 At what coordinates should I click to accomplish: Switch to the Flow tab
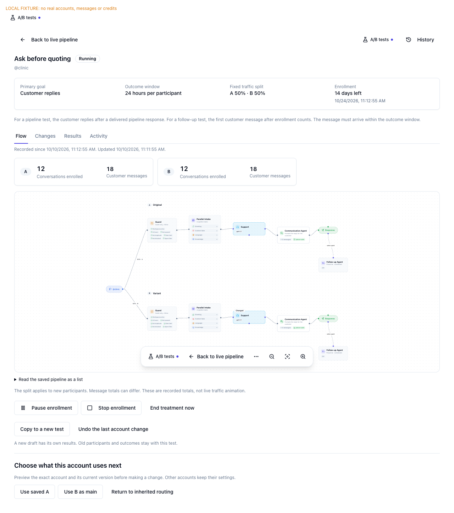click(x=21, y=136)
